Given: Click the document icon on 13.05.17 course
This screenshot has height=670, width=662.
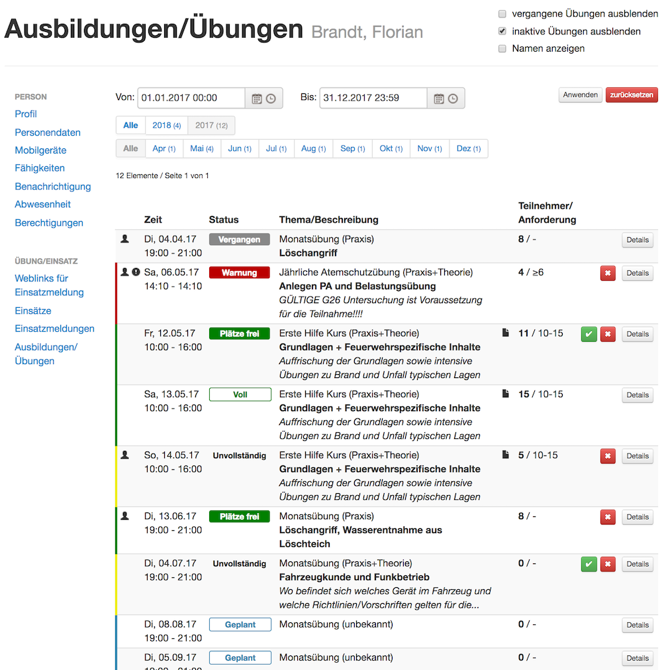Looking at the screenshot, I should pos(506,394).
